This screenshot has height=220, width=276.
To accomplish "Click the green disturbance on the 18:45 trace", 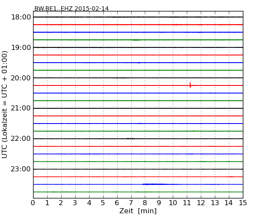I will pos(136,40).
